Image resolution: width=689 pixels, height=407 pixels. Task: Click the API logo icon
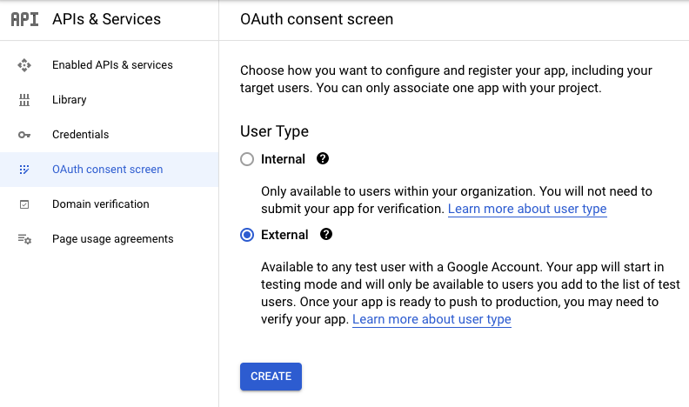24,19
